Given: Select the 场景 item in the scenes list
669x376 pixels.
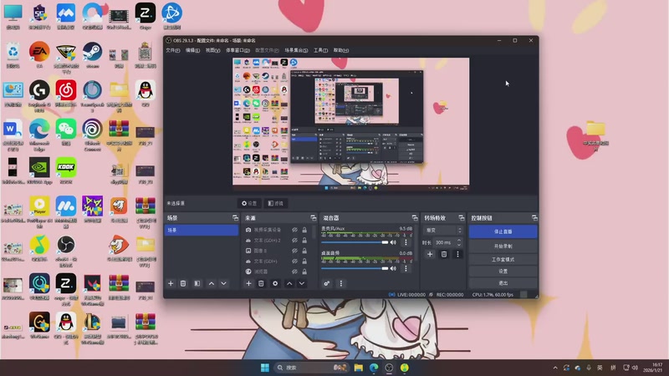Looking at the screenshot, I should click(202, 231).
